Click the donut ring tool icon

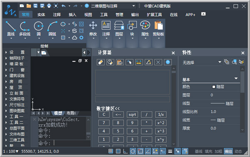pyautogui.click(x=82, y=38)
